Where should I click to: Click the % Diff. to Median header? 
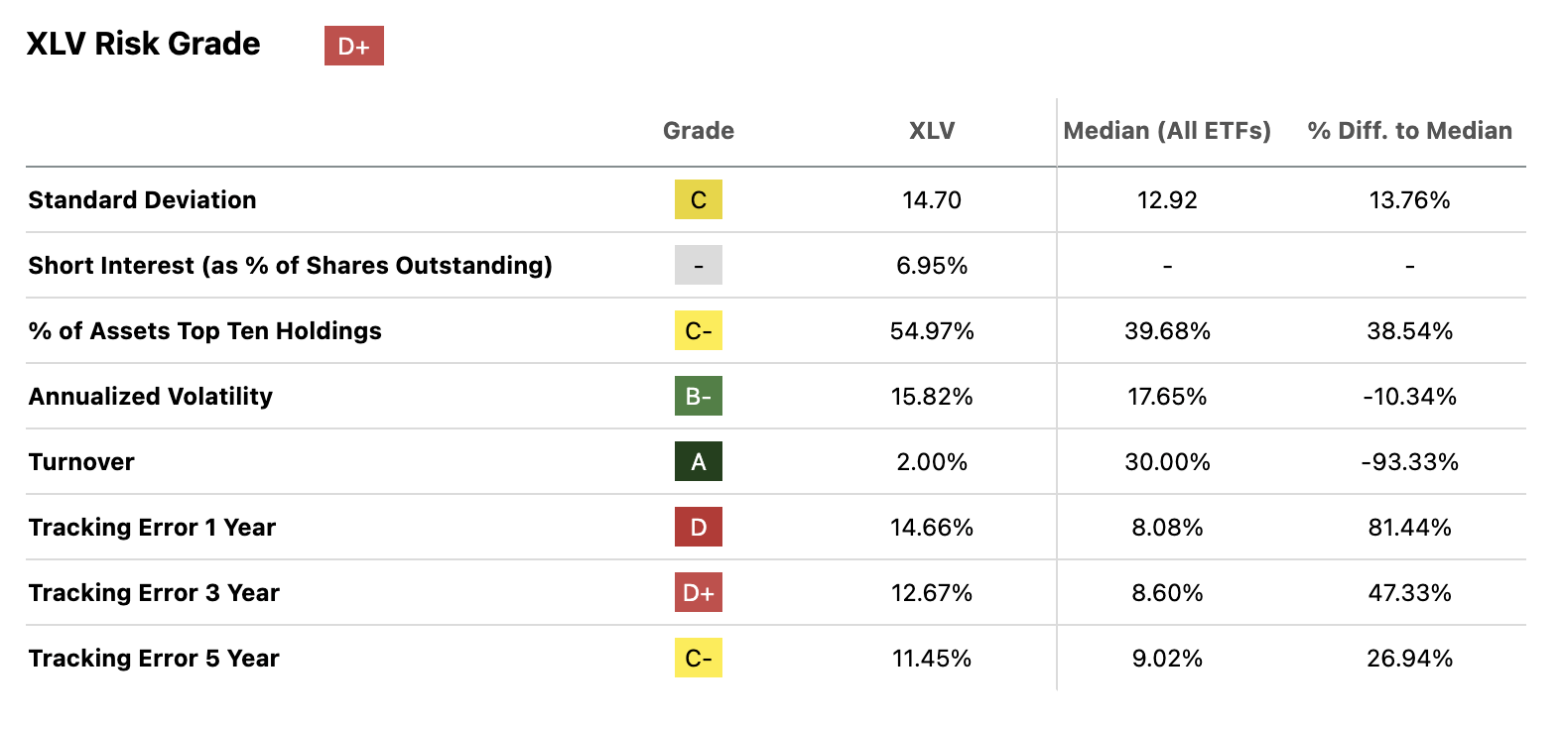[x=1409, y=131]
